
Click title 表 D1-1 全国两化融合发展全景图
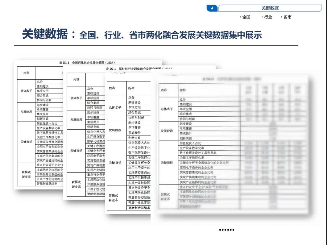pos(87,63)
